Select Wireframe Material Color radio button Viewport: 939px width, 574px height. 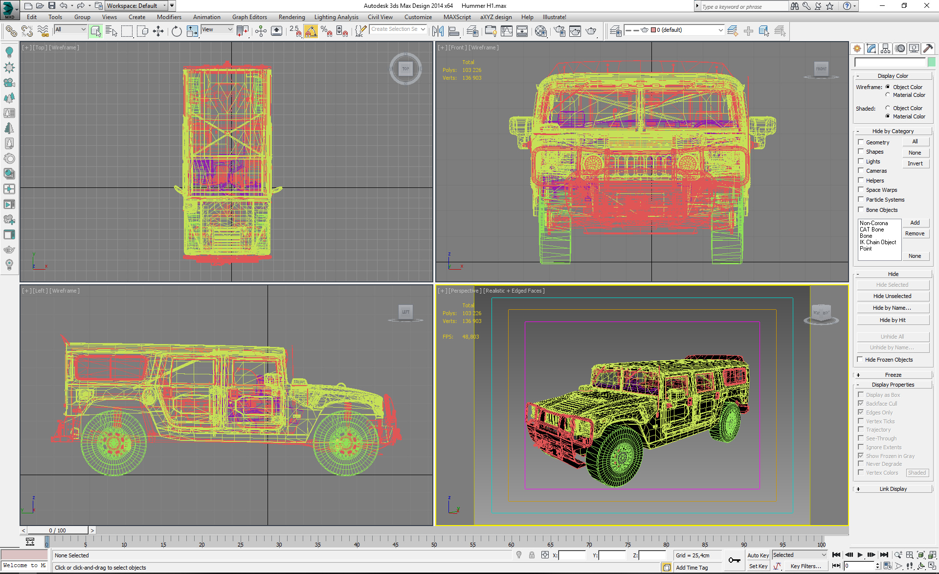coord(888,95)
